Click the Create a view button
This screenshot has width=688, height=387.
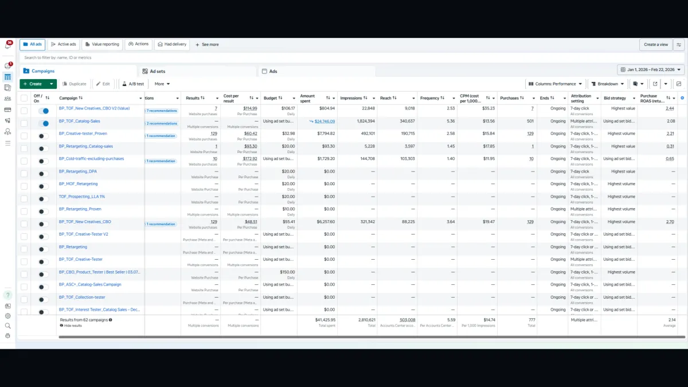(x=656, y=44)
